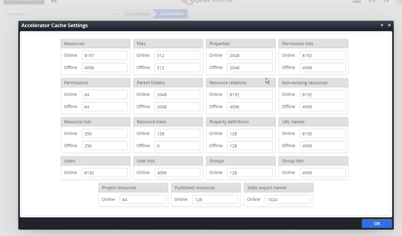
Task: Edit Parent folders Online field
Action: click(x=177, y=94)
